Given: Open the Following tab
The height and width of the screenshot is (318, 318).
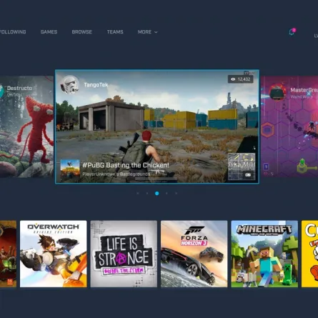Looking at the screenshot, I should click(x=13, y=32).
